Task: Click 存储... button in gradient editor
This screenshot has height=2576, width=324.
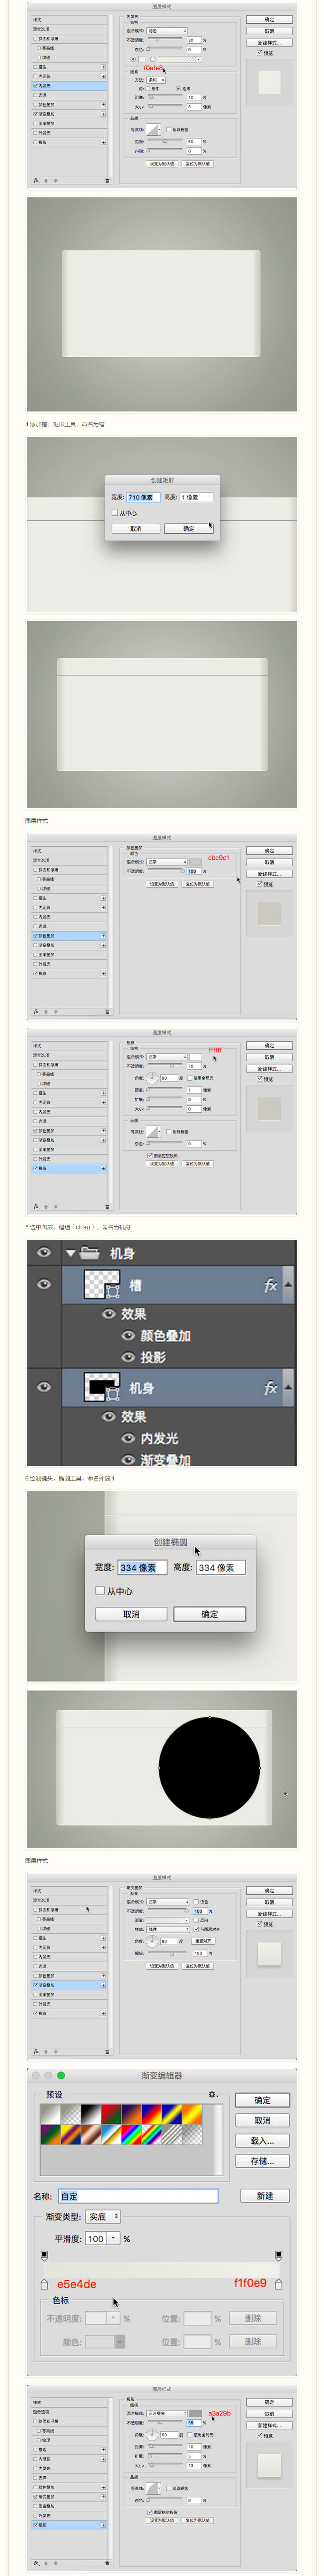Action: click(x=262, y=2160)
